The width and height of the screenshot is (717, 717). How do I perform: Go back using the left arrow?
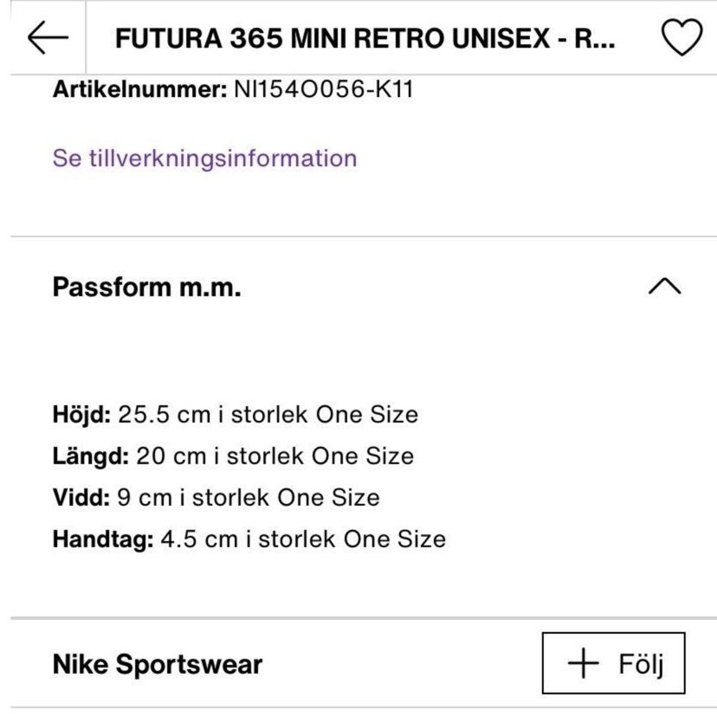tap(47, 38)
